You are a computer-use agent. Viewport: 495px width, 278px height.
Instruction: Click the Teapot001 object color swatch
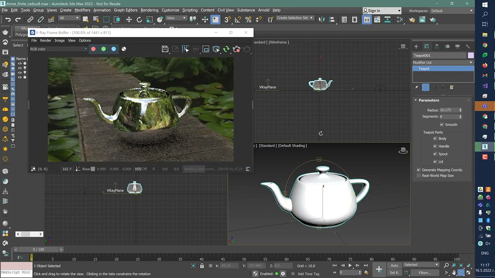(x=471, y=55)
